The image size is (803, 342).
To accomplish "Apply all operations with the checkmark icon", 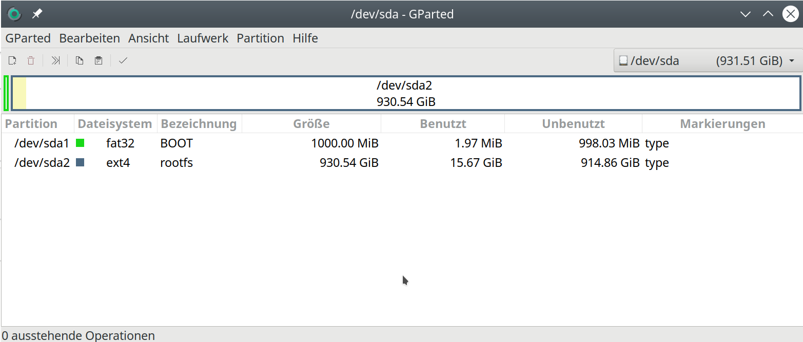I will pos(123,61).
